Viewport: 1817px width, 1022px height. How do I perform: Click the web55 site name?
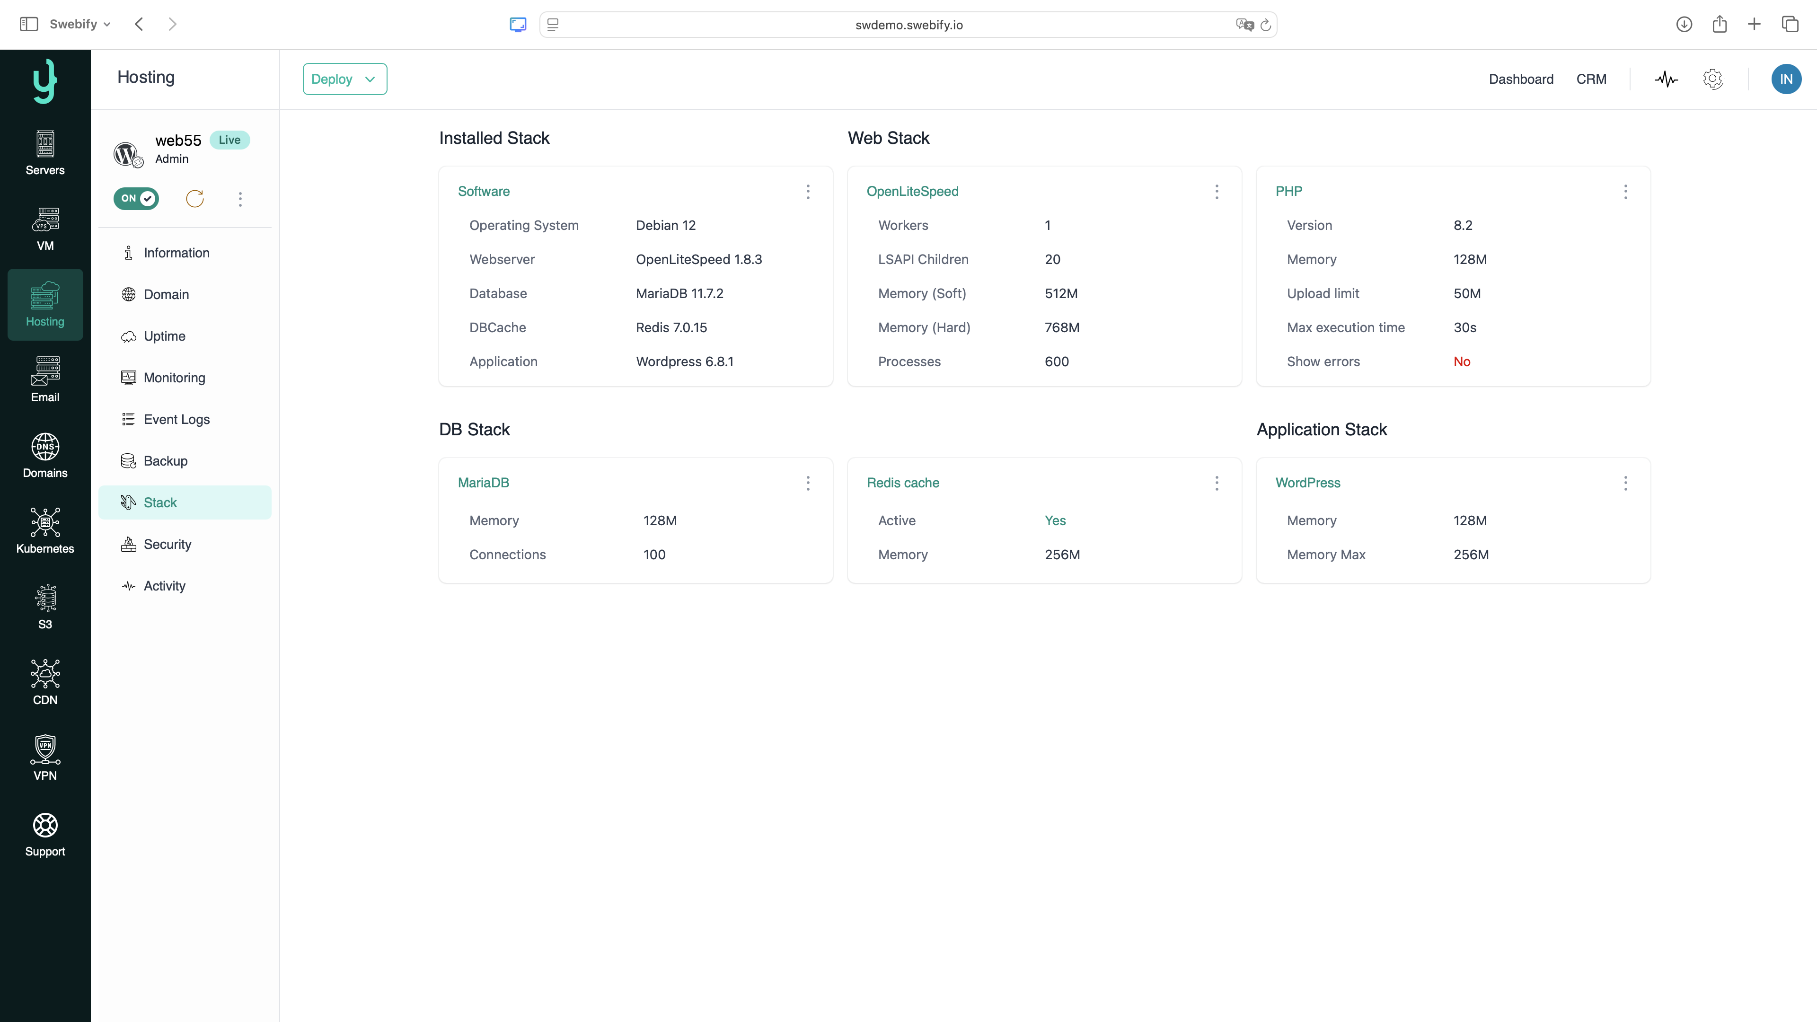click(x=178, y=141)
